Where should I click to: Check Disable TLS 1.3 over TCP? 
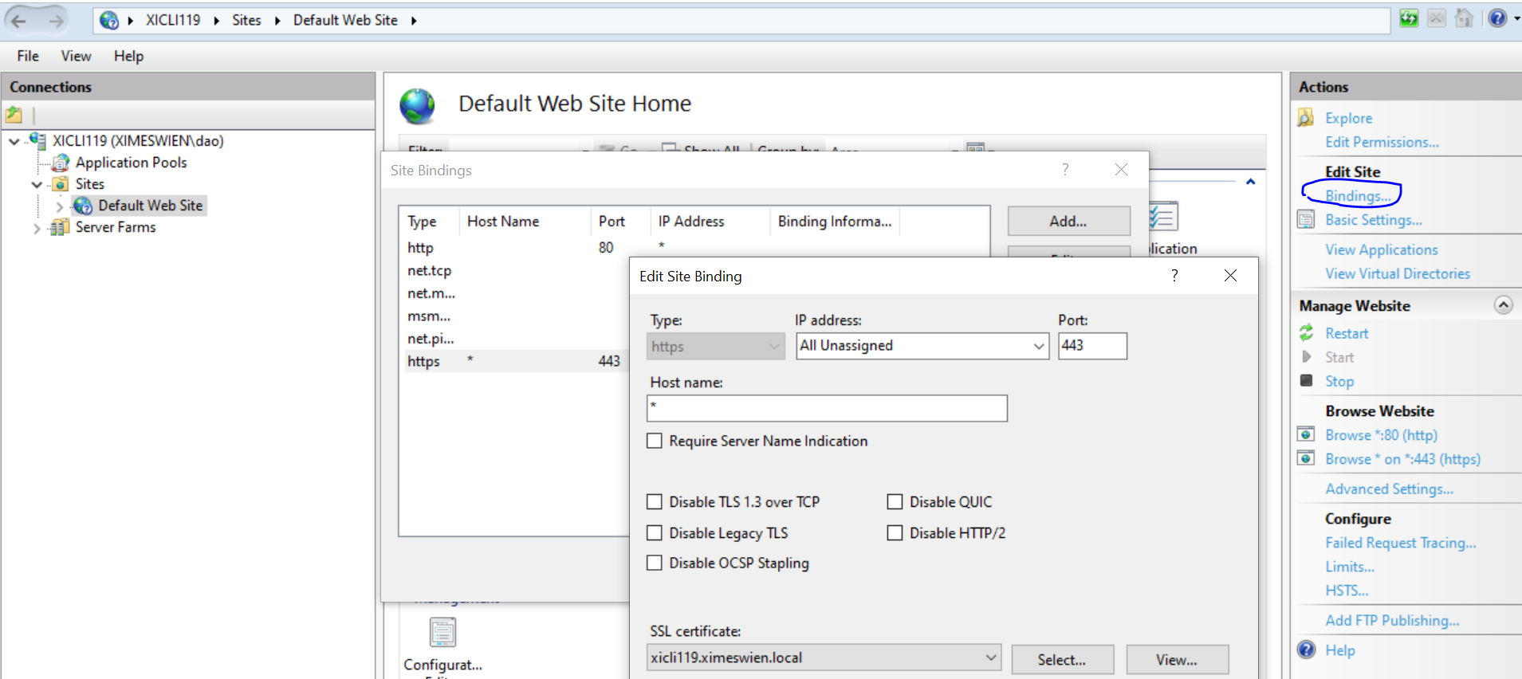tap(655, 502)
